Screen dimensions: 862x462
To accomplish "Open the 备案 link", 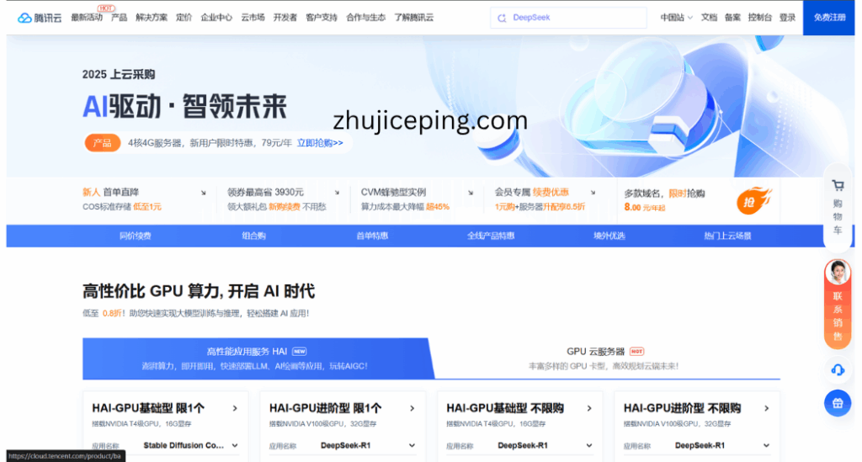I will click(732, 18).
